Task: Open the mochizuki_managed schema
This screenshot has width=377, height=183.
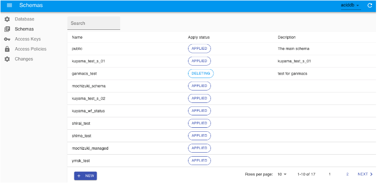Action: [x=90, y=148]
